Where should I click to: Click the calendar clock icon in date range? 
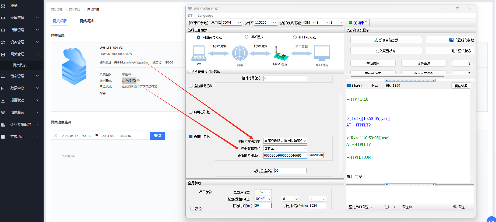[56, 136]
